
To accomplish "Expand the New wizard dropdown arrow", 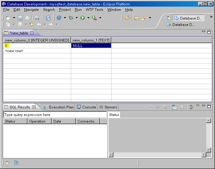I will 13,18.
